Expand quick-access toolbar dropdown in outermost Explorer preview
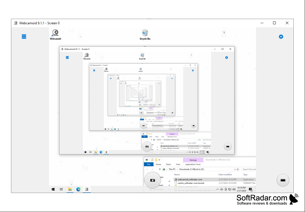 [x=159, y=160]
